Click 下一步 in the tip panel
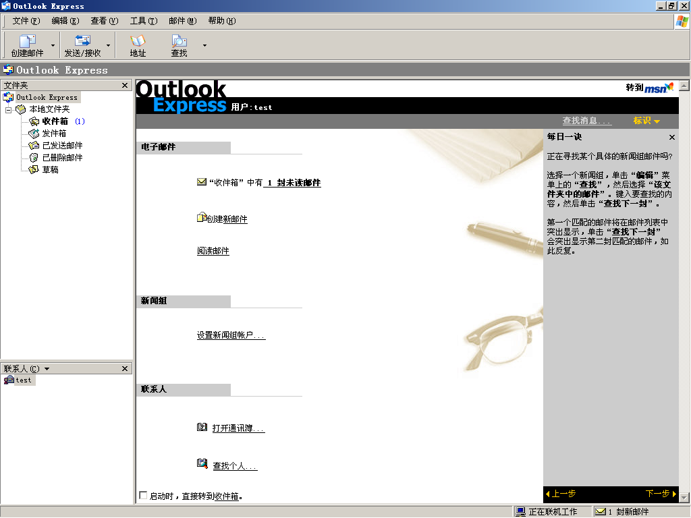 pyautogui.click(x=661, y=494)
